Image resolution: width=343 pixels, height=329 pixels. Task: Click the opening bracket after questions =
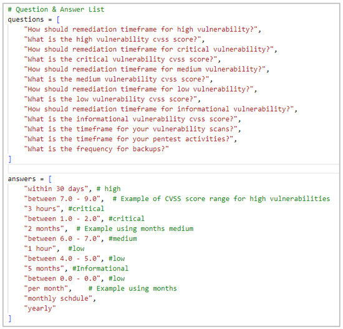[58, 20]
